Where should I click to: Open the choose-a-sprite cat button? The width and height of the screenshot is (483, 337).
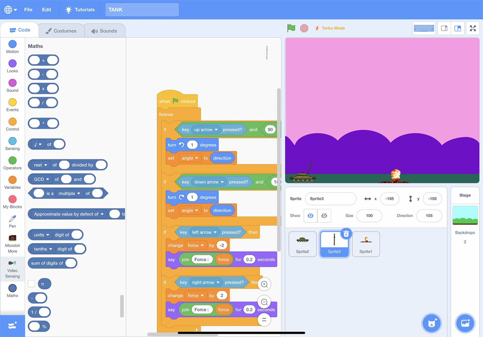pyautogui.click(x=431, y=323)
